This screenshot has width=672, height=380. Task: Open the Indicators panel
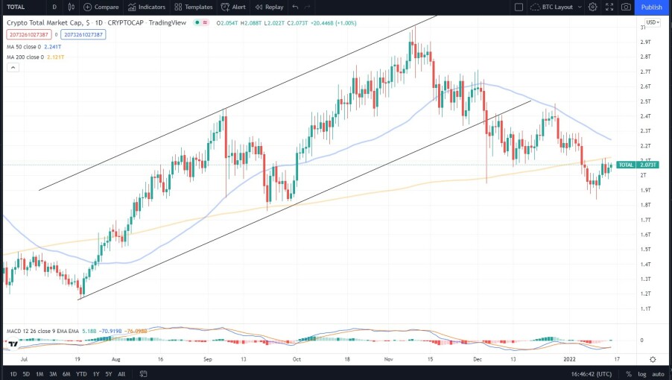(146, 7)
